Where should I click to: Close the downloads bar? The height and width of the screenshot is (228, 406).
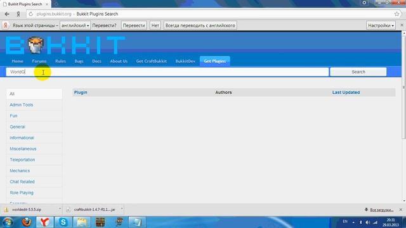coord(401,210)
